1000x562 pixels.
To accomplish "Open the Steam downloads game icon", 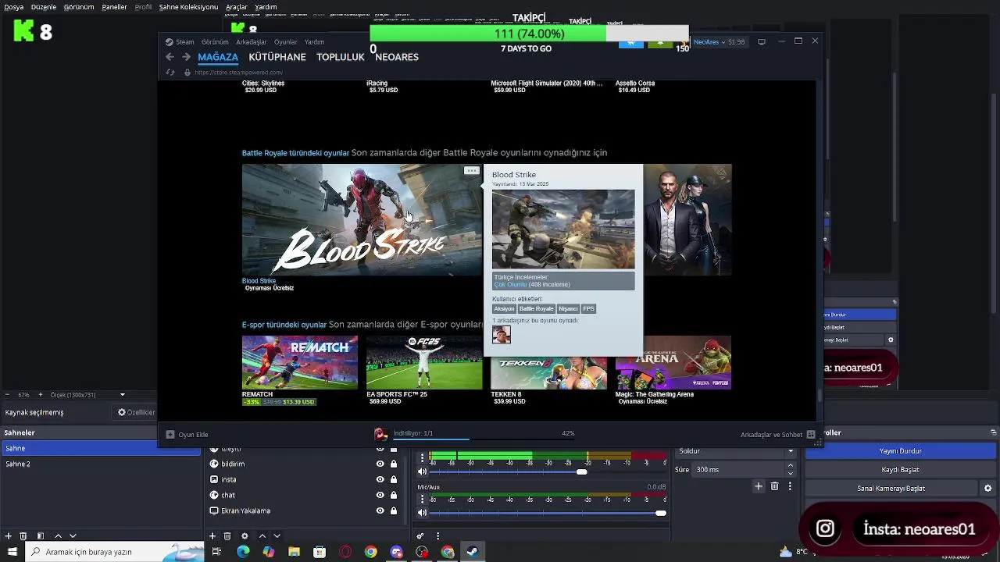I will (380, 434).
